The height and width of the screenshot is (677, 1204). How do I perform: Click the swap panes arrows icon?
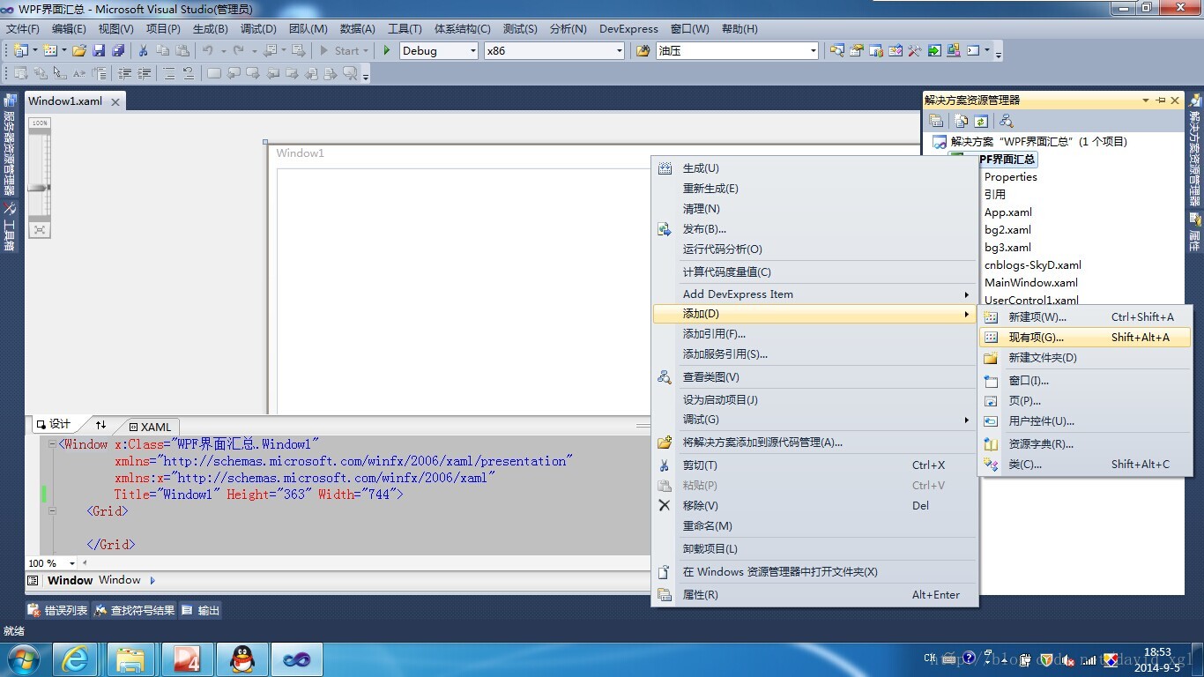100,425
